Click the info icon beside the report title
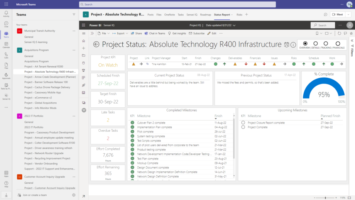This screenshot has height=200, width=355. coord(293,45)
